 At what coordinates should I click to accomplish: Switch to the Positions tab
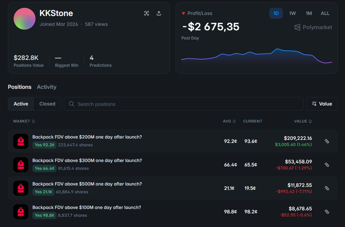(19, 87)
